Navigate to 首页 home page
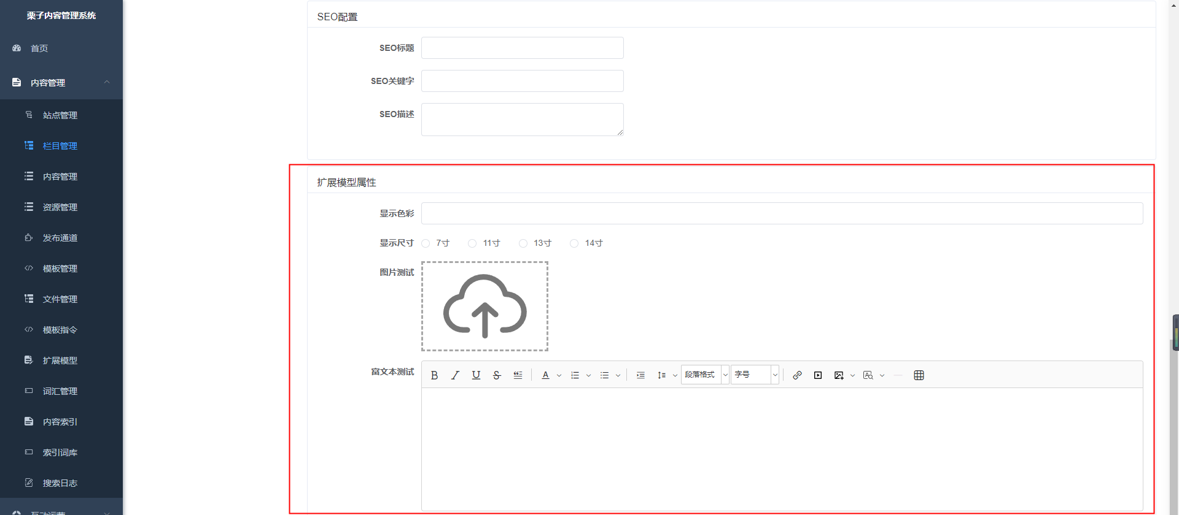The width and height of the screenshot is (1179, 515). point(39,48)
